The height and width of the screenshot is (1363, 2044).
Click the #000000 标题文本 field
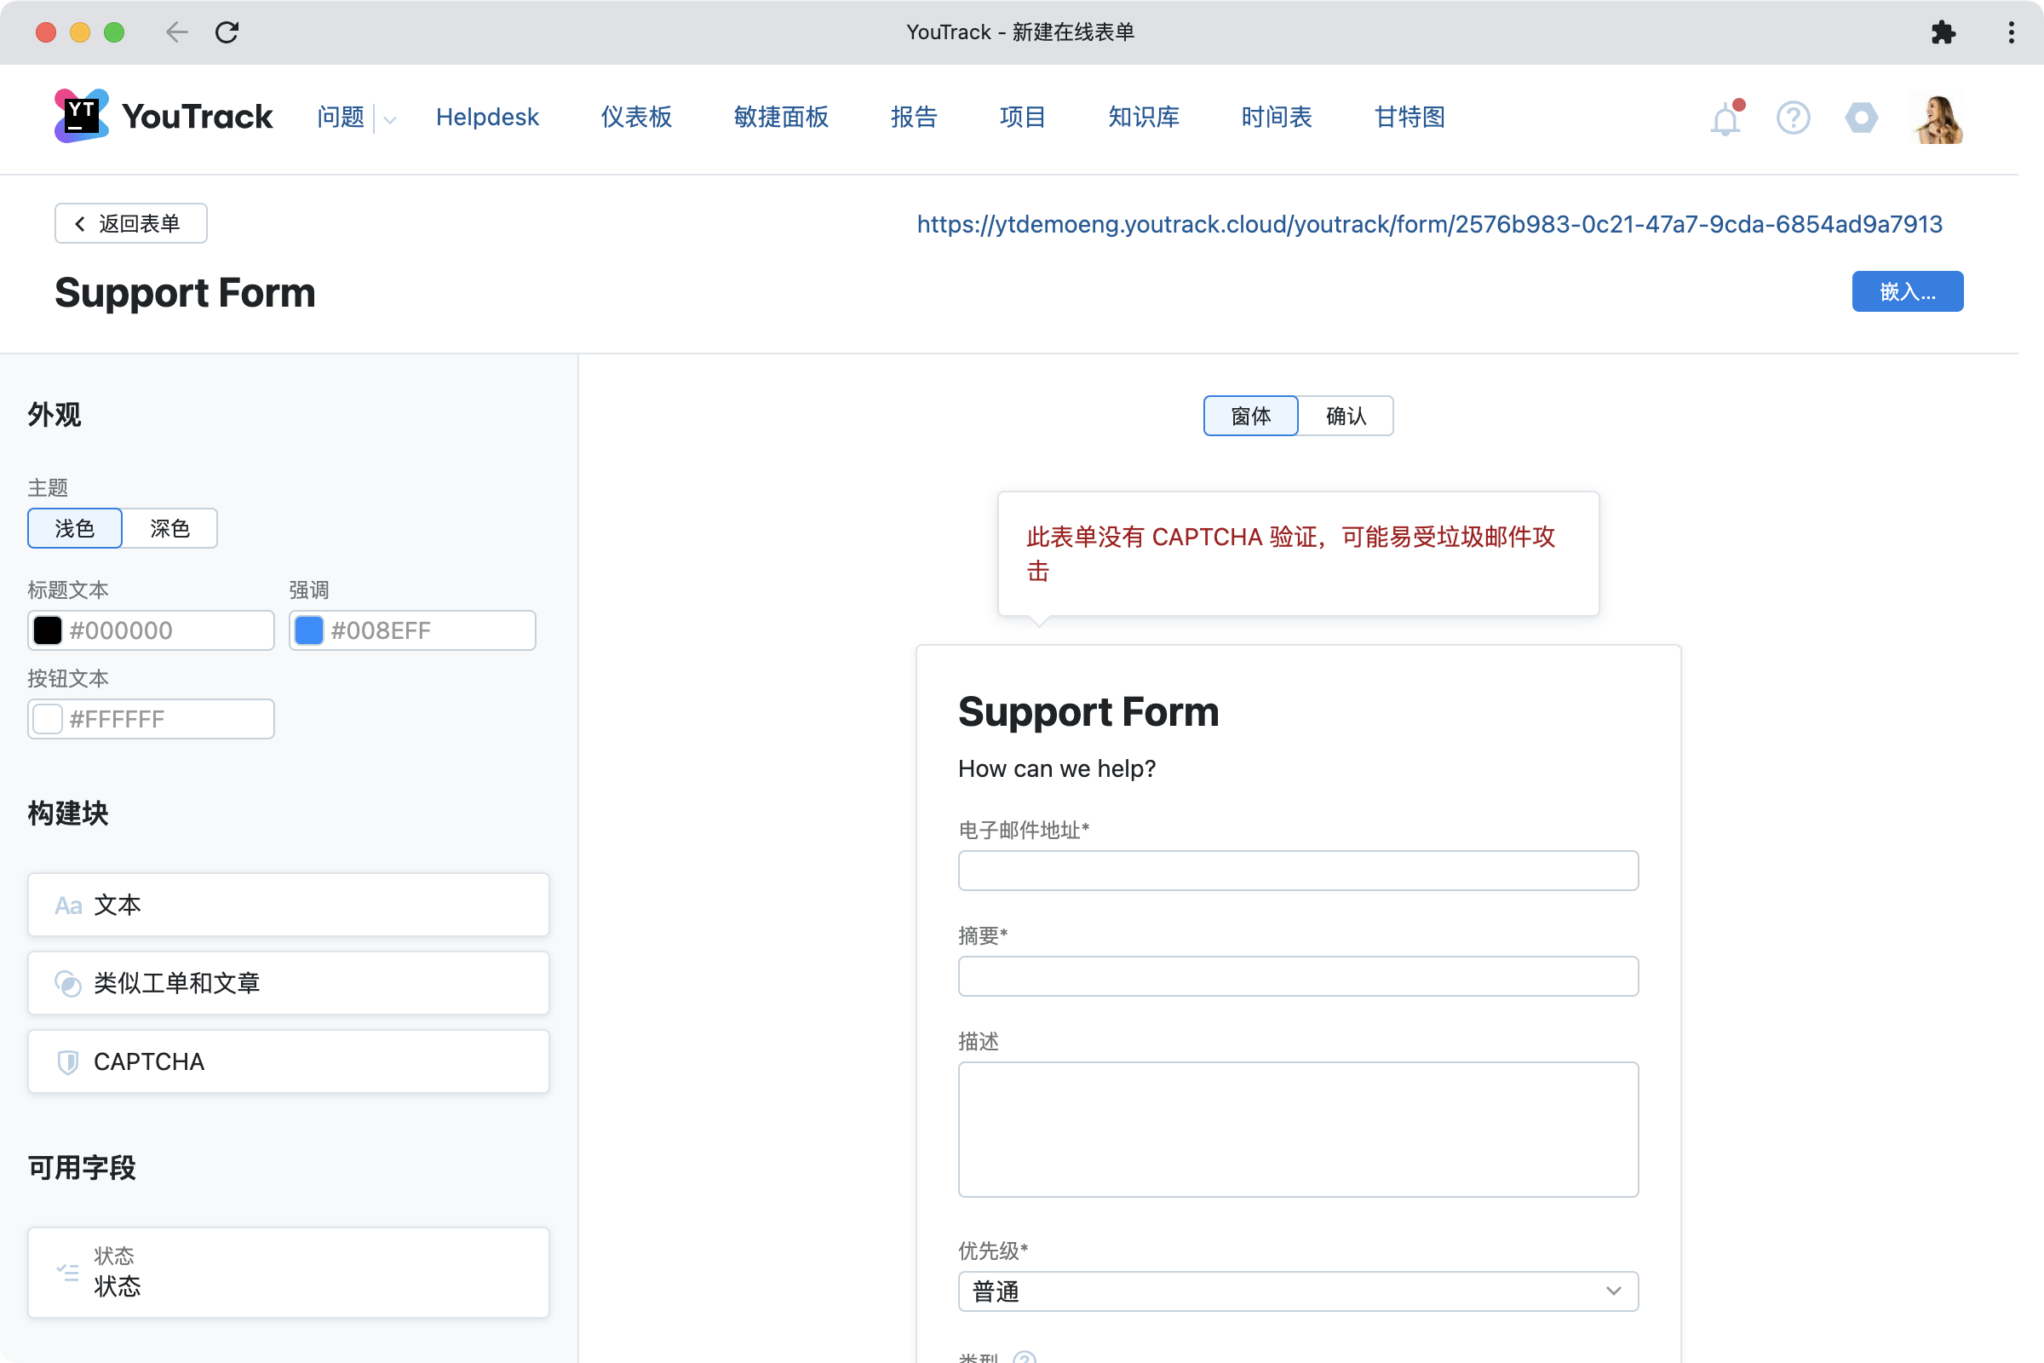152,630
